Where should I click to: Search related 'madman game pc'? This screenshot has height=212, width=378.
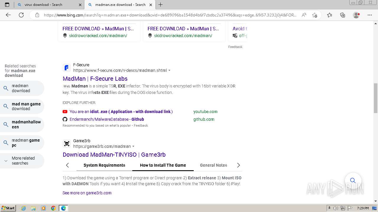[x=22, y=143]
